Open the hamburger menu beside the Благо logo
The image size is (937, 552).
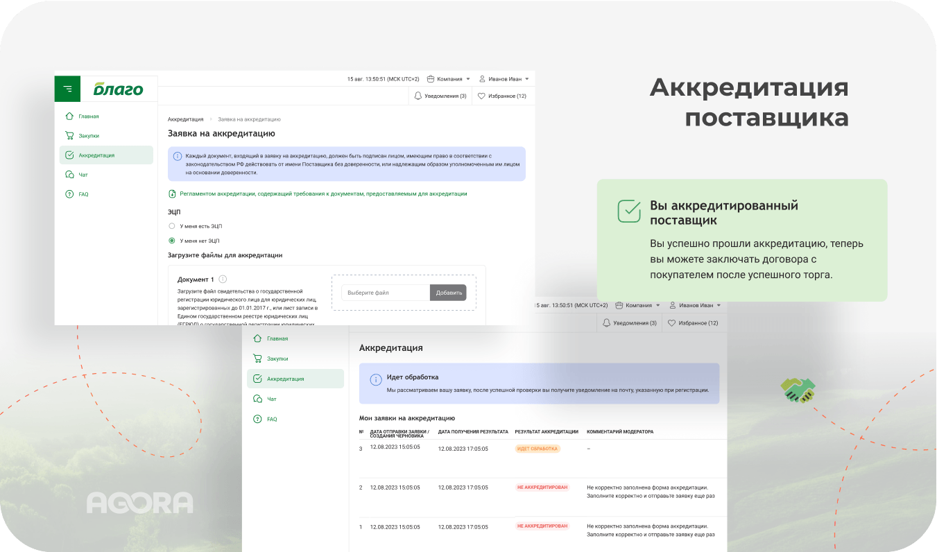(x=67, y=89)
